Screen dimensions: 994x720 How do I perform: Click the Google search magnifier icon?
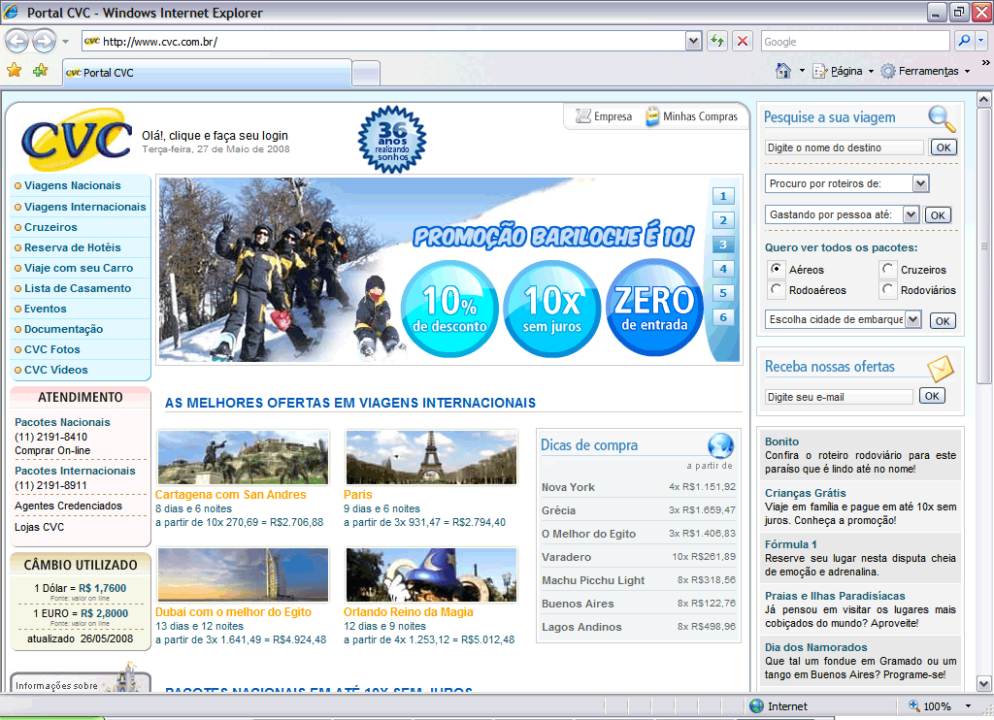coord(964,41)
